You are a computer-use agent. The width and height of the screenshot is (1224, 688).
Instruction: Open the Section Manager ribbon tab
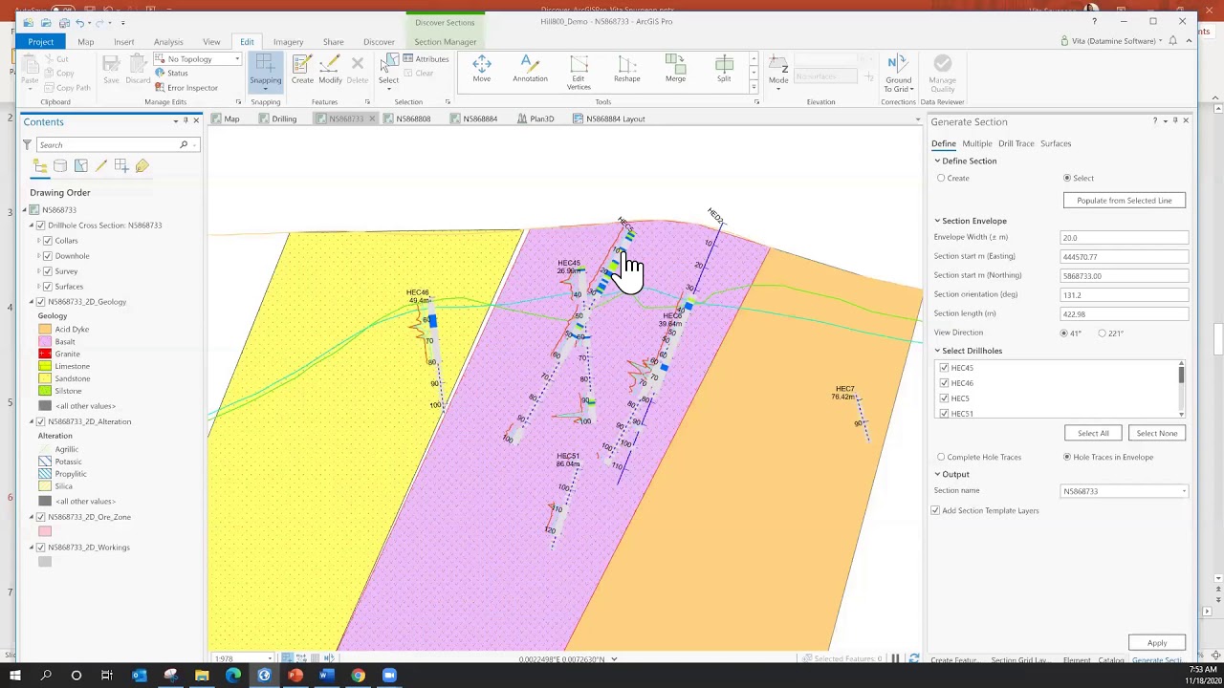pos(445,42)
